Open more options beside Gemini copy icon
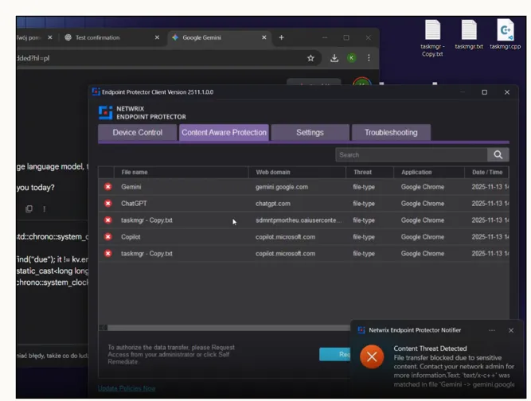Screen dimensions: 531x401 [44, 208]
